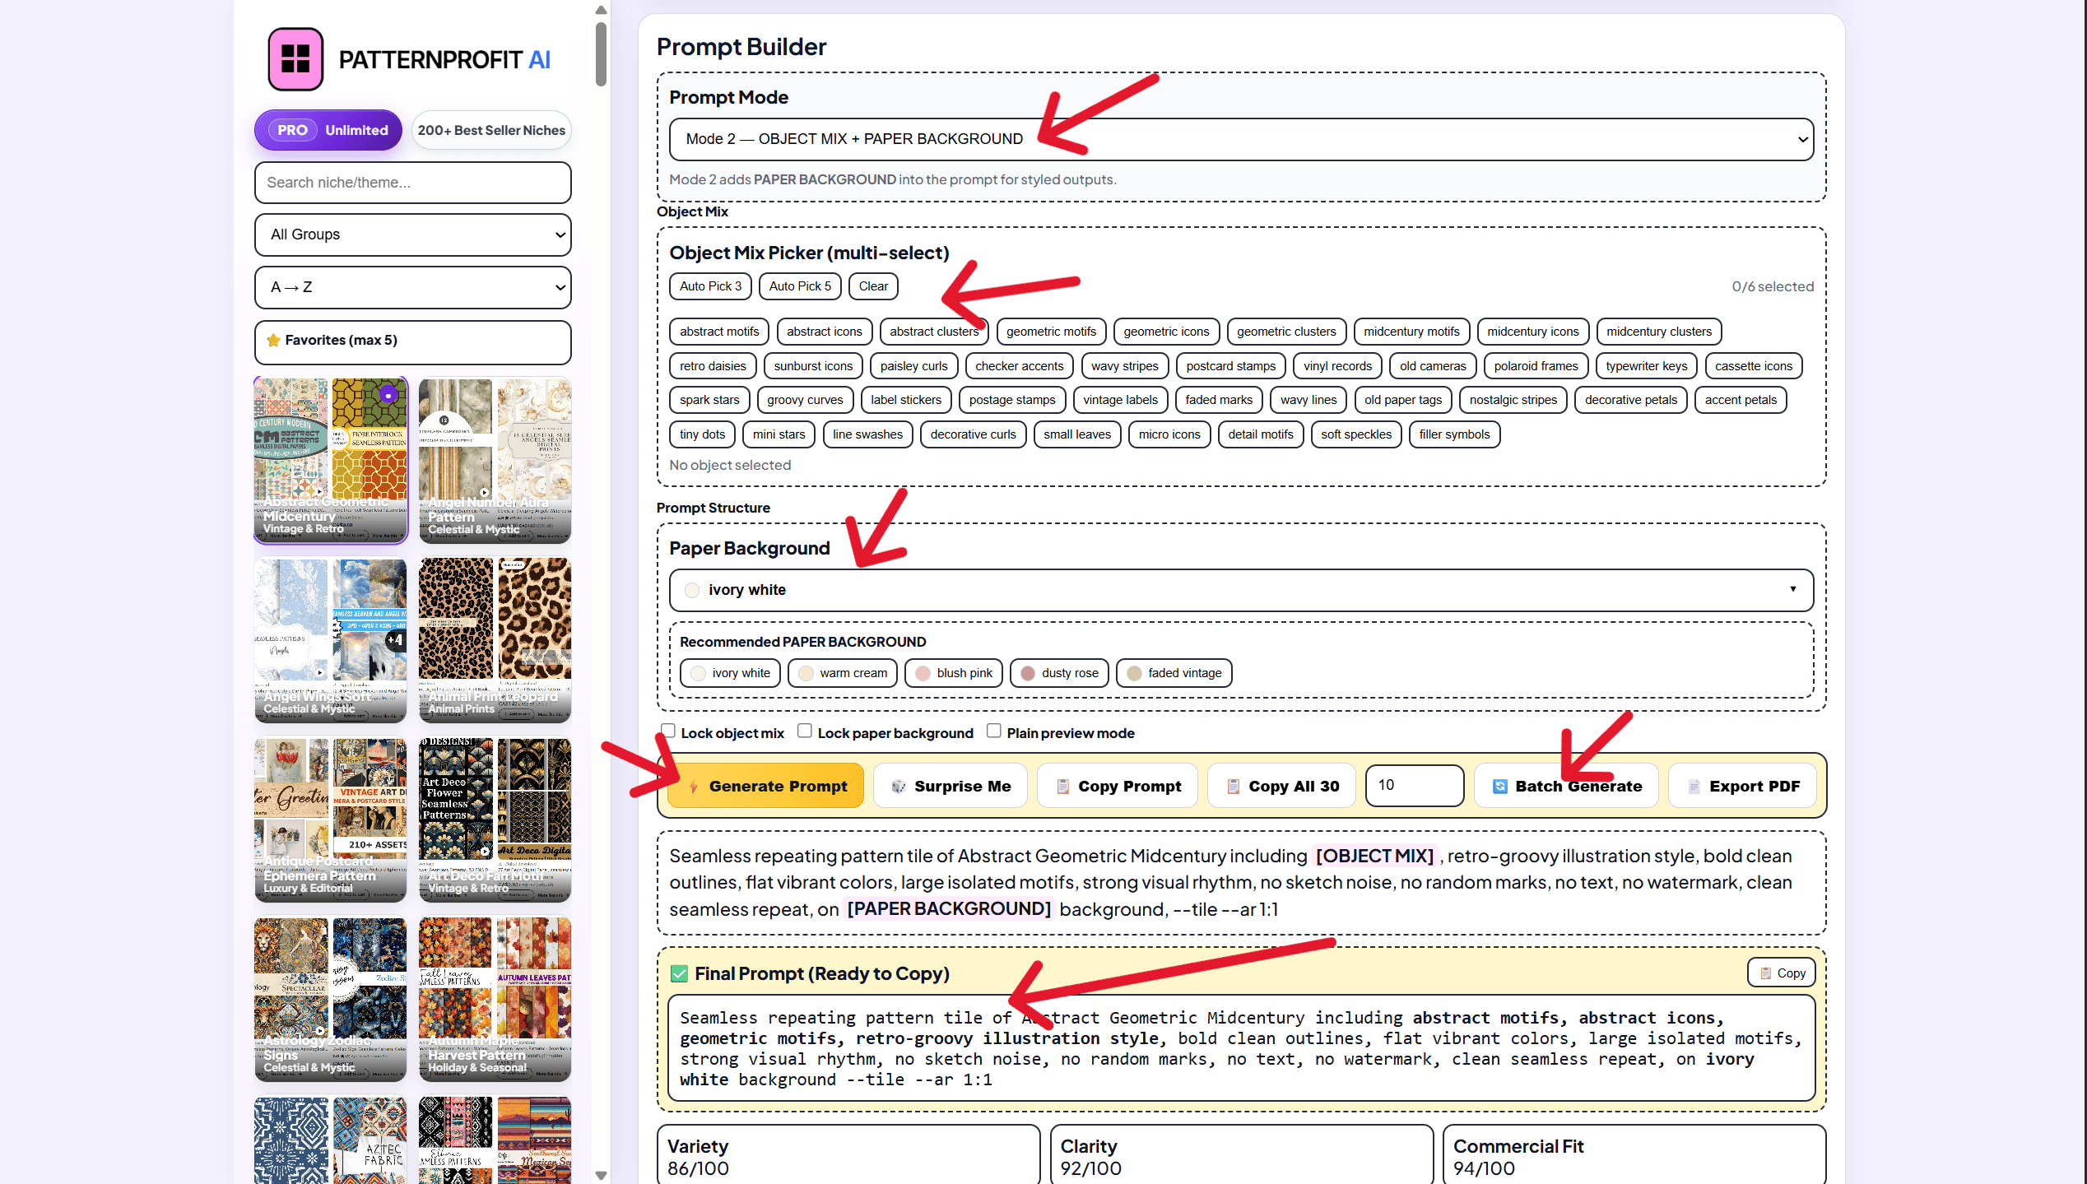Toggle Plain preview mode checkbox
The image size is (2087, 1184).
tap(994, 731)
